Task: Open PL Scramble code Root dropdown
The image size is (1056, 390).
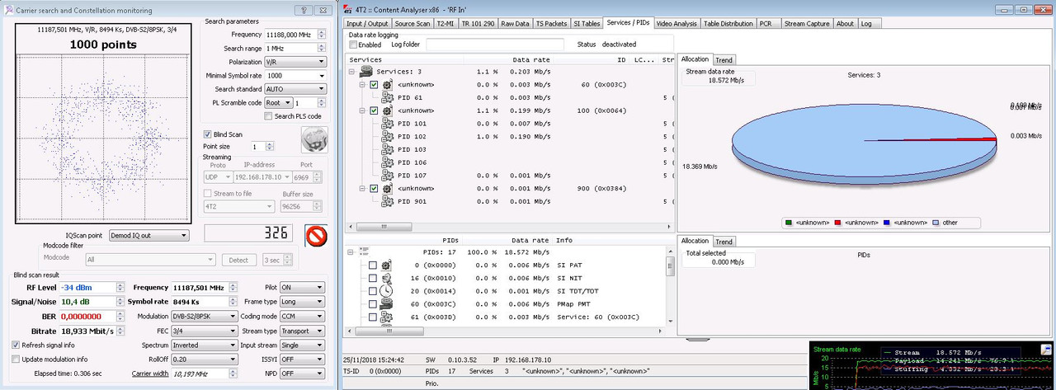Action: point(277,103)
